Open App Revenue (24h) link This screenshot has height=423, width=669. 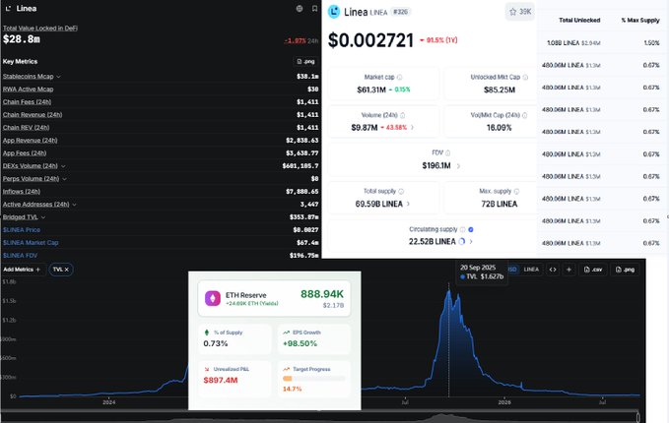click(30, 140)
